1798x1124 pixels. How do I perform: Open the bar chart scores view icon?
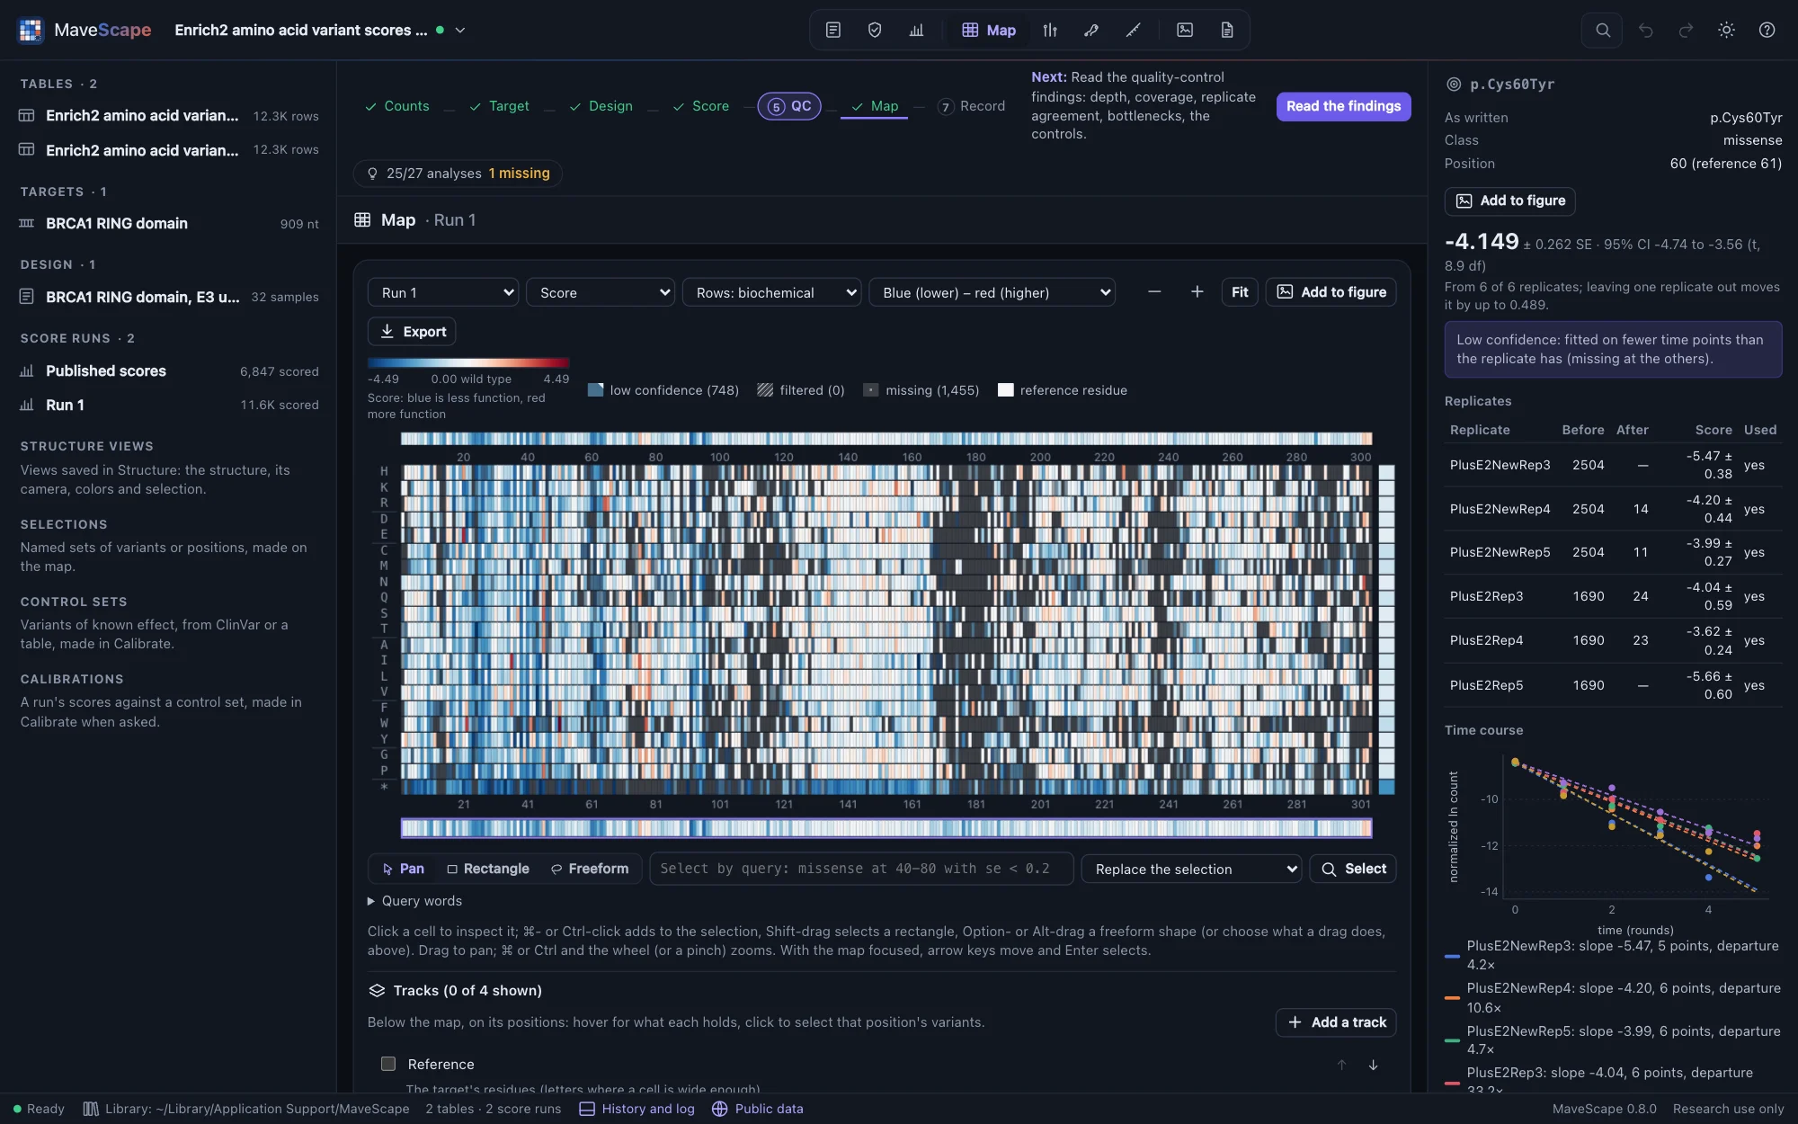click(x=916, y=30)
